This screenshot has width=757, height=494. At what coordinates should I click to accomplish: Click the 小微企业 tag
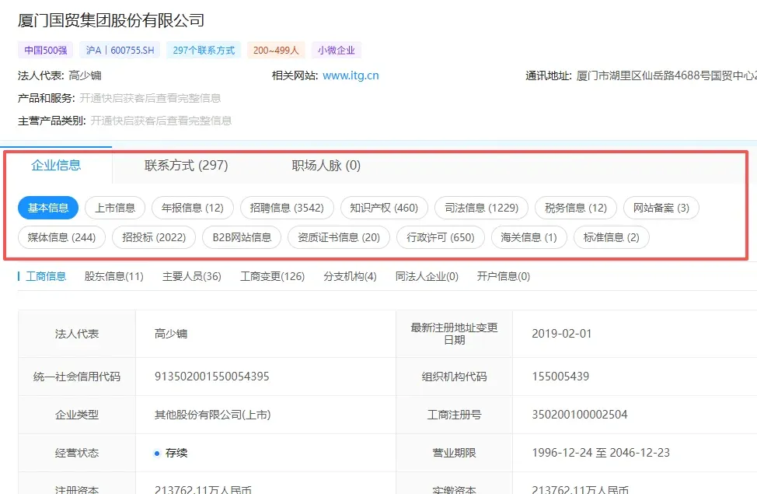(336, 51)
